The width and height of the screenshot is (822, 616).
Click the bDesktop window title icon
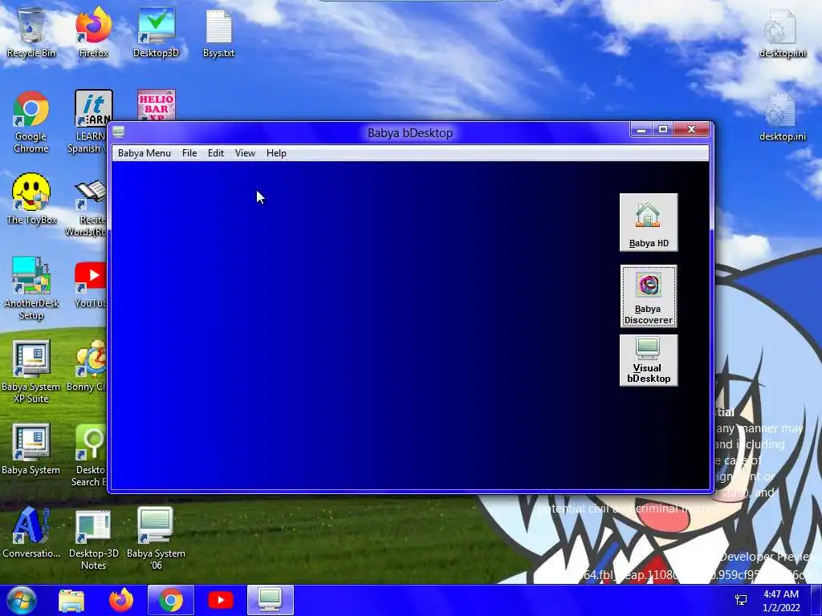[x=119, y=132]
